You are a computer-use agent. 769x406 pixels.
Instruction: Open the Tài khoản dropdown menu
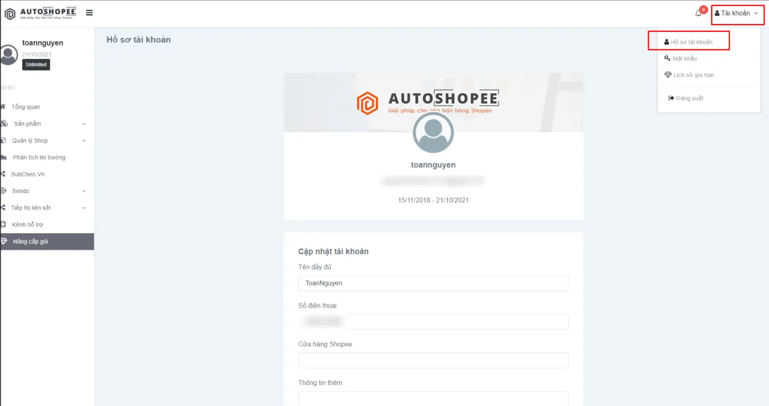(737, 13)
